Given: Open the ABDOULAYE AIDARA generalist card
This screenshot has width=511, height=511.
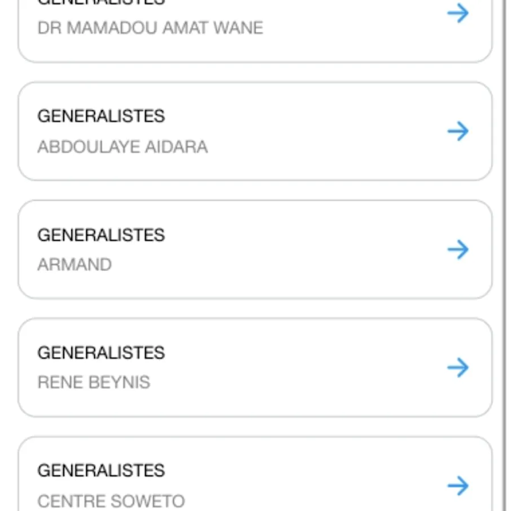Looking at the screenshot, I should (x=256, y=132).
